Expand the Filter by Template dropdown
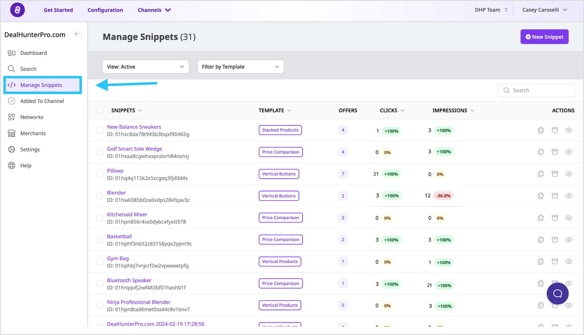The image size is (584, 335). click(x=240, y=67)
